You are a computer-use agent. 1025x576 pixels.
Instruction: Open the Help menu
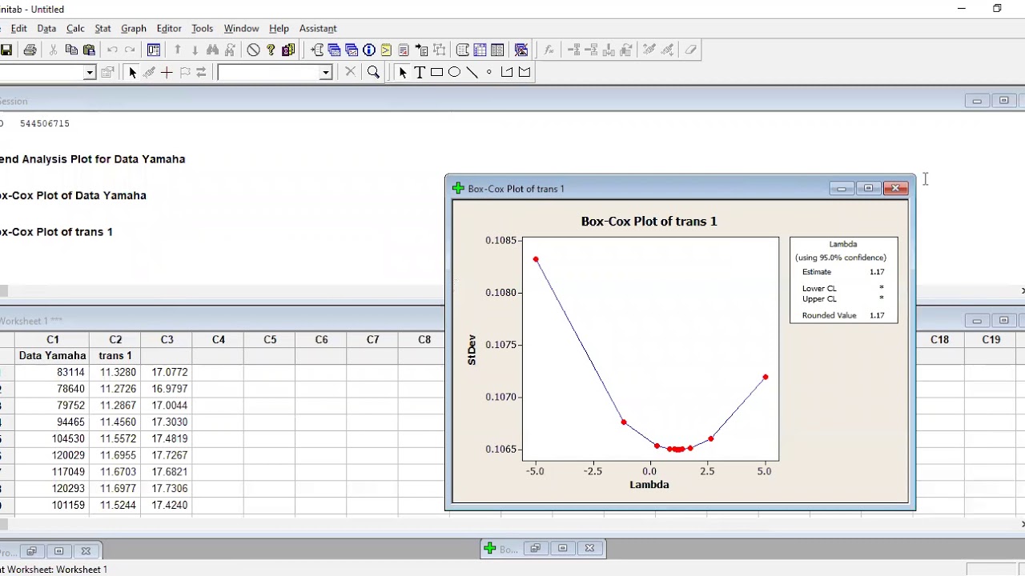coord(279,28)
